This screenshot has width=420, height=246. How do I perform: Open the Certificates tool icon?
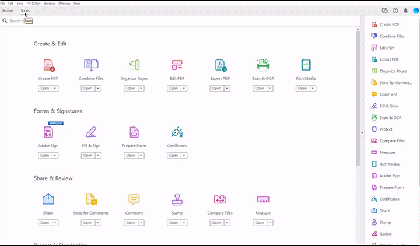177,132
